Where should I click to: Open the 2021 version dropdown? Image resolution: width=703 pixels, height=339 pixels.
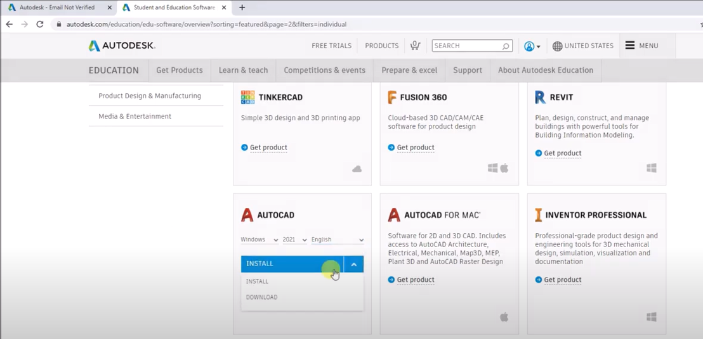tap(295, 240)
